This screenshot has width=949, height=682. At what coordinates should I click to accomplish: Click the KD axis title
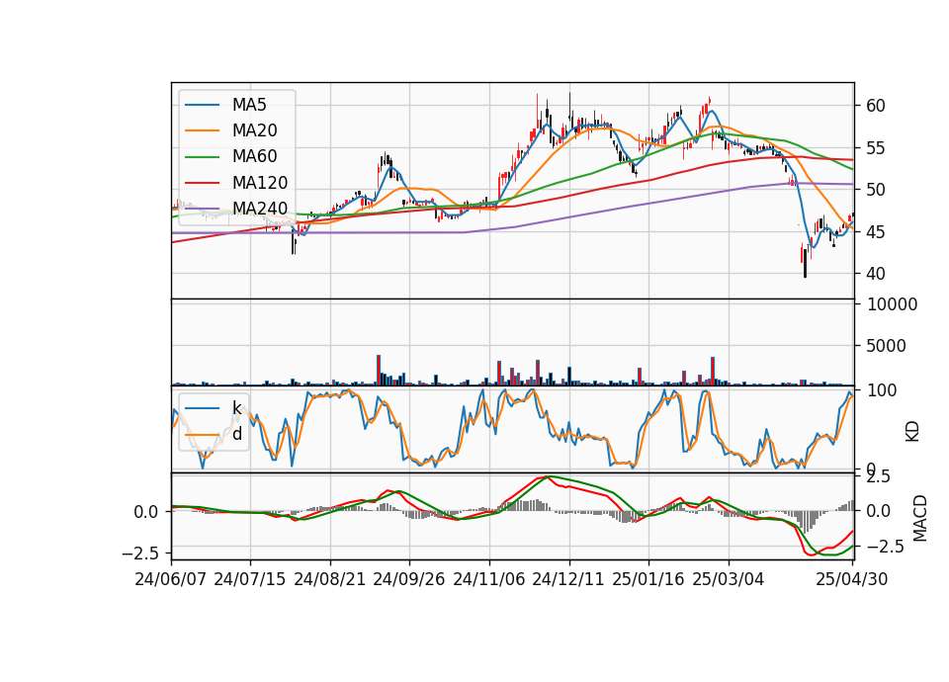(912, 432)
